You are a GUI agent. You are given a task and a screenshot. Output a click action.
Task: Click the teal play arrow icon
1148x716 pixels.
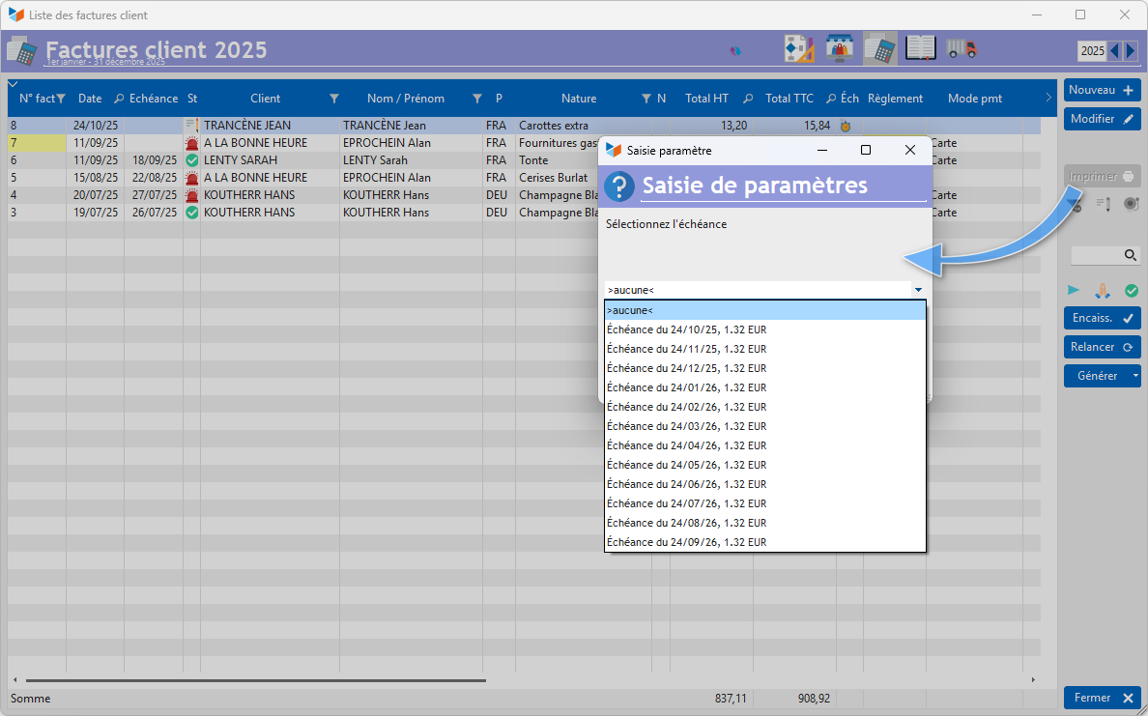tap(1075, 290)
